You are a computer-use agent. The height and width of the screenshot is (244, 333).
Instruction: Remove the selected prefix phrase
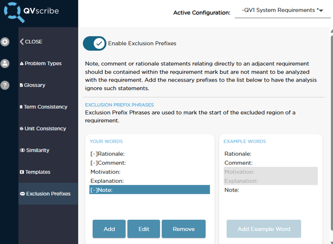tap(183, 229)
